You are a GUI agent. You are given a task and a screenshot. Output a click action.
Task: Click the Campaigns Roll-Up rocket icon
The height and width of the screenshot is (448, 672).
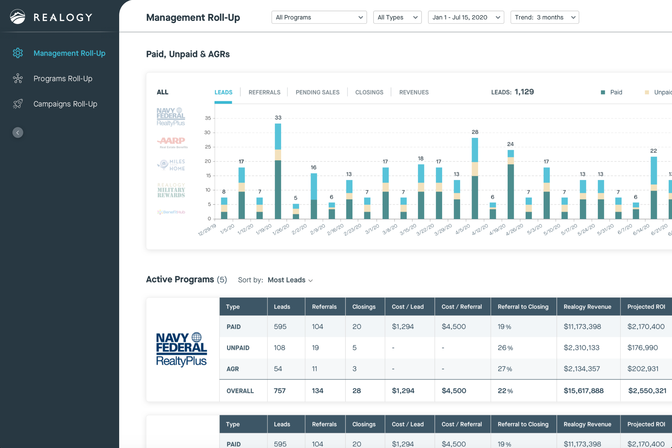pyautogui.click(x=18, y=104)
